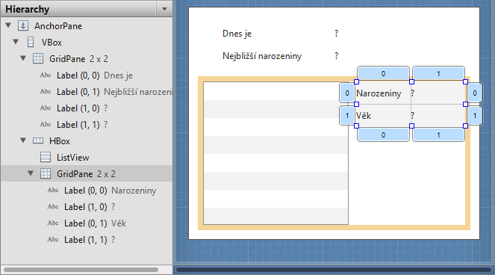Click the ? label next to Dnes je
The width and height of the screenshot is (495, 275).
pos(336,33)
